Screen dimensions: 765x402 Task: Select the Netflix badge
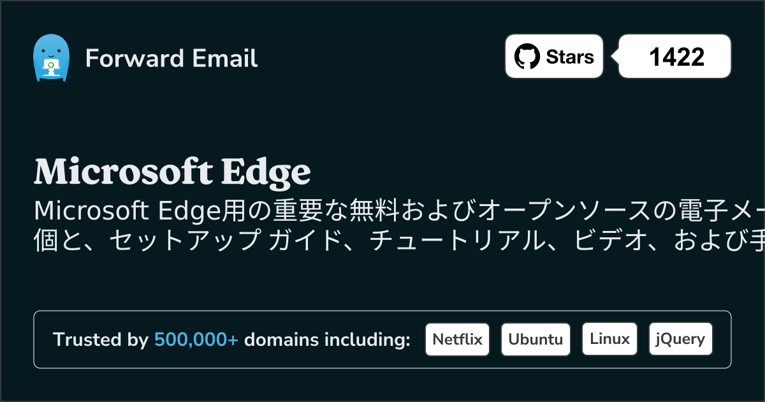457,339
